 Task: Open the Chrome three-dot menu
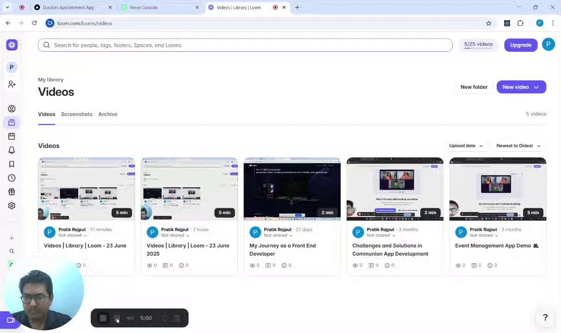tap(553, 23)
